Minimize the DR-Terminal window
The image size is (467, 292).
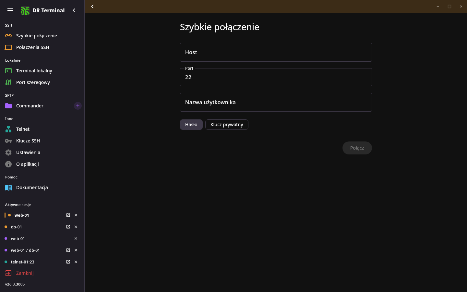(438, 6)
